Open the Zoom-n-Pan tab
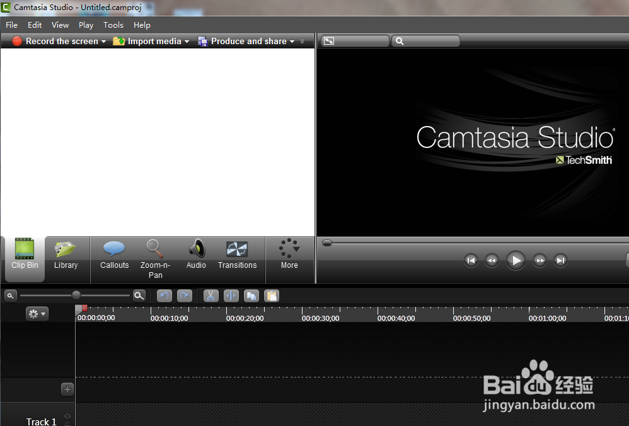The width and height of the screenshot is (629, 426). click(155, 259)
